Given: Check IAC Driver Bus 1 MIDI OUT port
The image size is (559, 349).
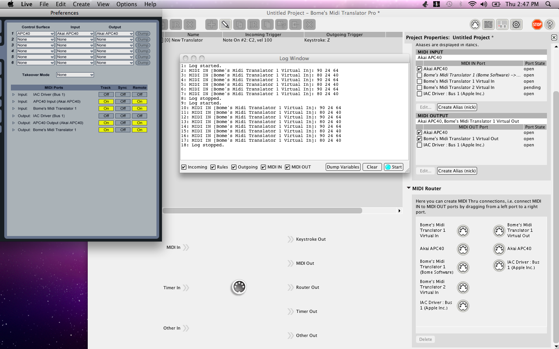Looking at the screenshot, I should click(x=420, y=145).
